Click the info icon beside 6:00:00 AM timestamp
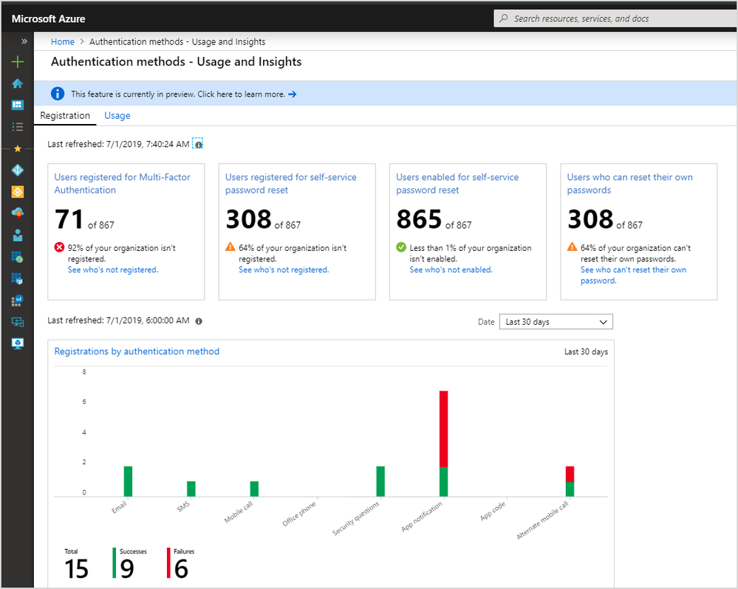 [198, 321]
